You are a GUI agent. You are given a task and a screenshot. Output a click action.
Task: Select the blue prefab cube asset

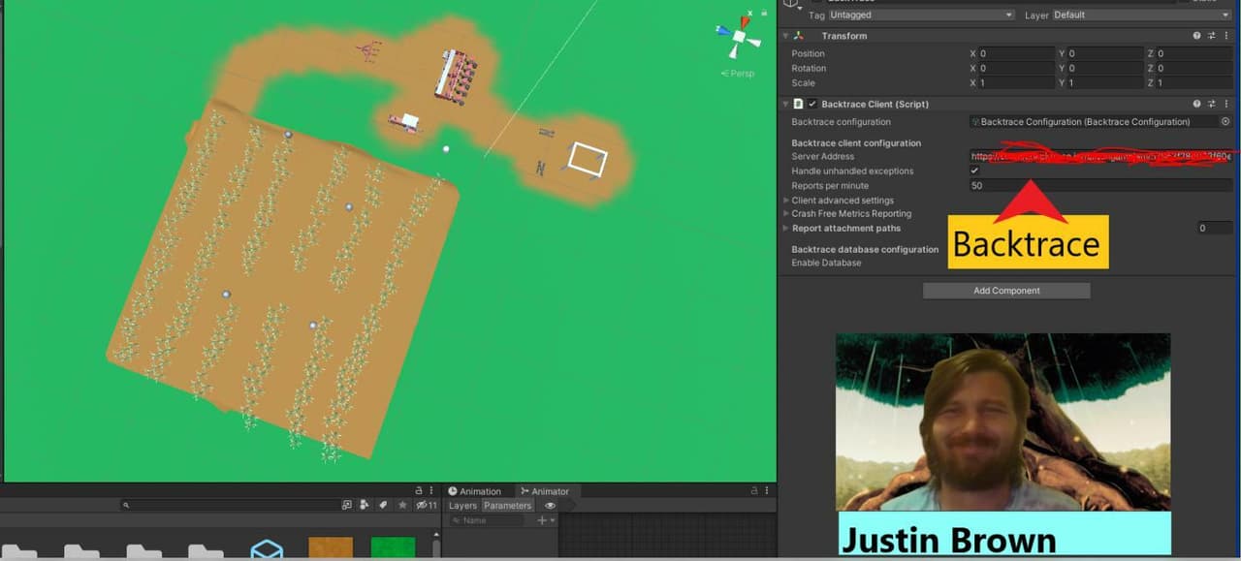267,549
